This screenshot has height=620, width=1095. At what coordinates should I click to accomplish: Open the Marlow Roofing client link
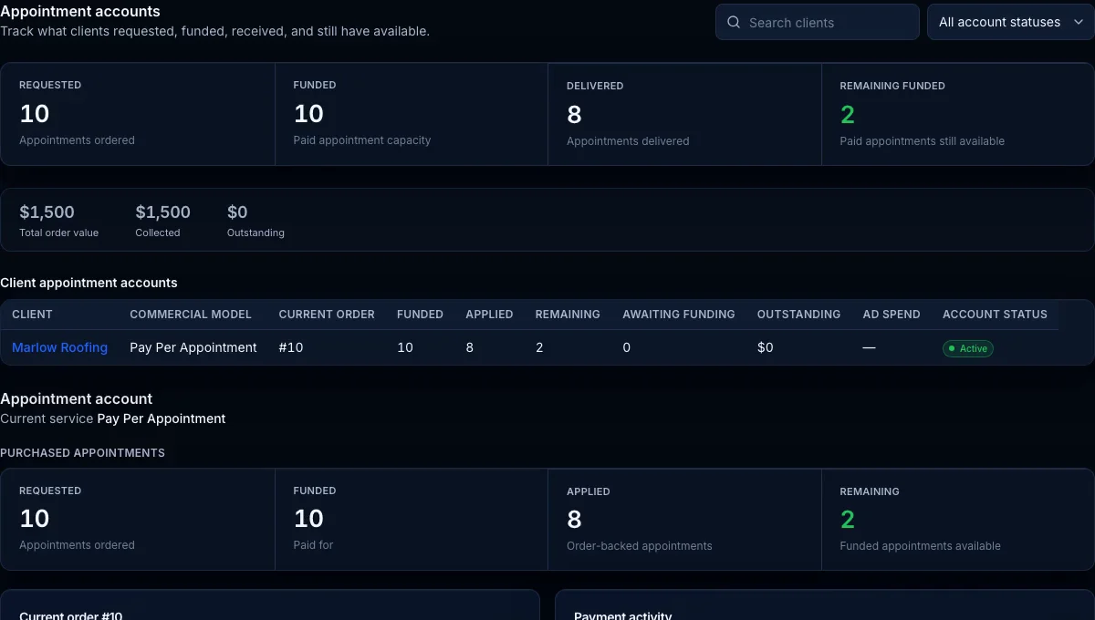(x=59, y=347)
